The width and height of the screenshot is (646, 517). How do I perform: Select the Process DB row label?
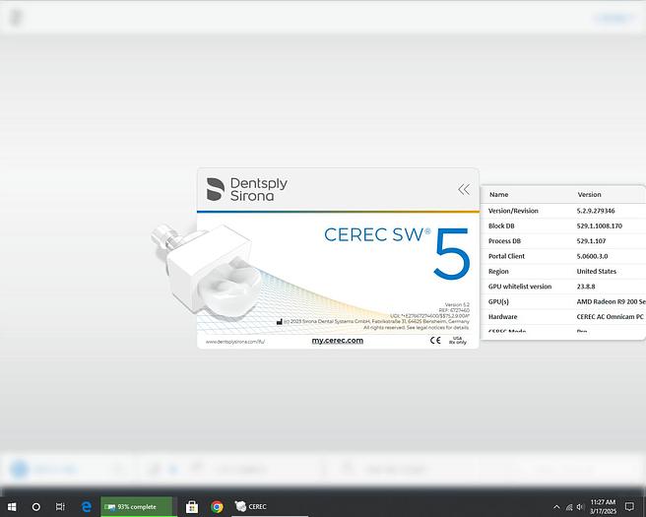click(504, 241)
